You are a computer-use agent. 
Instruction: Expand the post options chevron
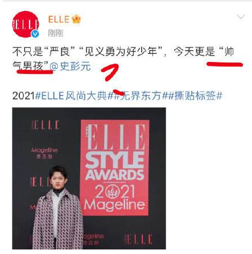tap(241, 17)
